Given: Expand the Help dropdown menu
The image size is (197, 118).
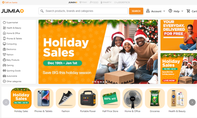Looking at the screenshot, I should tap(176, 11).
